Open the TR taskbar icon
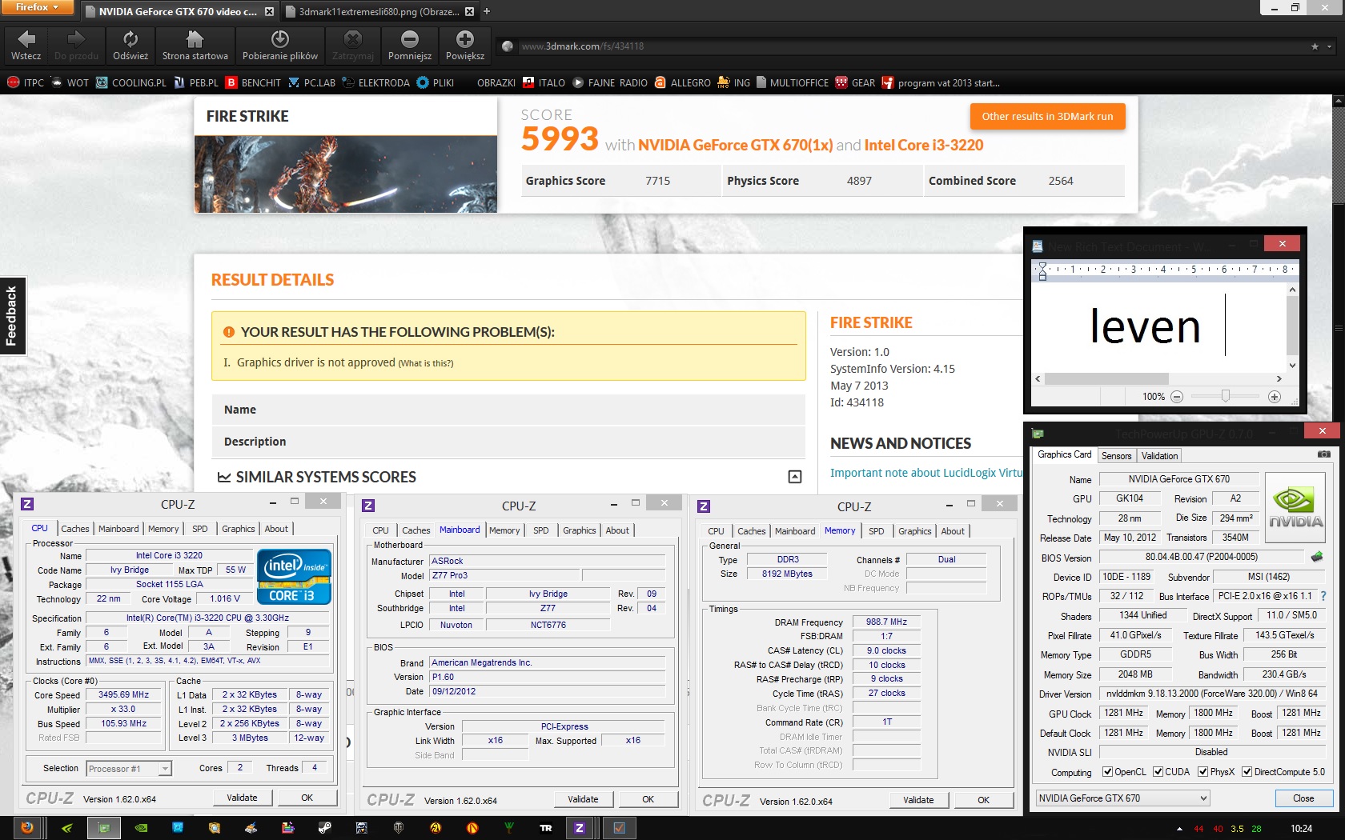 (x=546, y=828)
